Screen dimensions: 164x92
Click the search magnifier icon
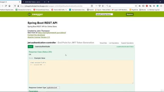click(x=107, y=6)
